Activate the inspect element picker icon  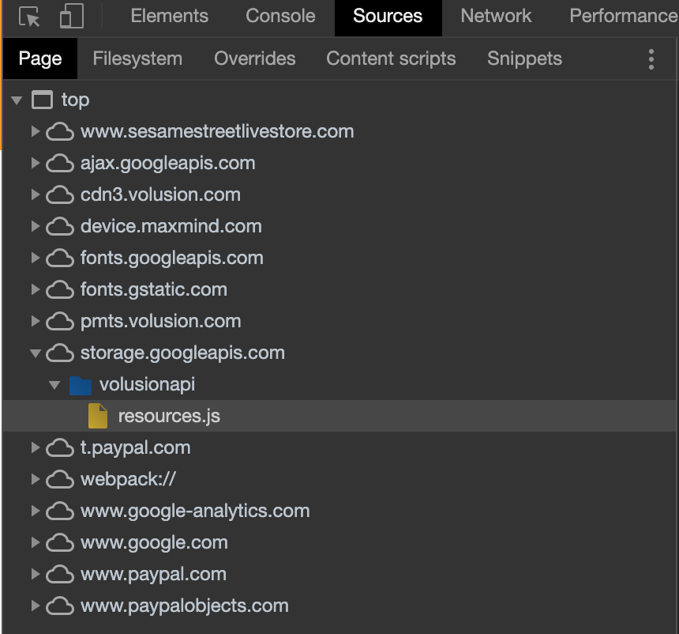coord(29,17)
